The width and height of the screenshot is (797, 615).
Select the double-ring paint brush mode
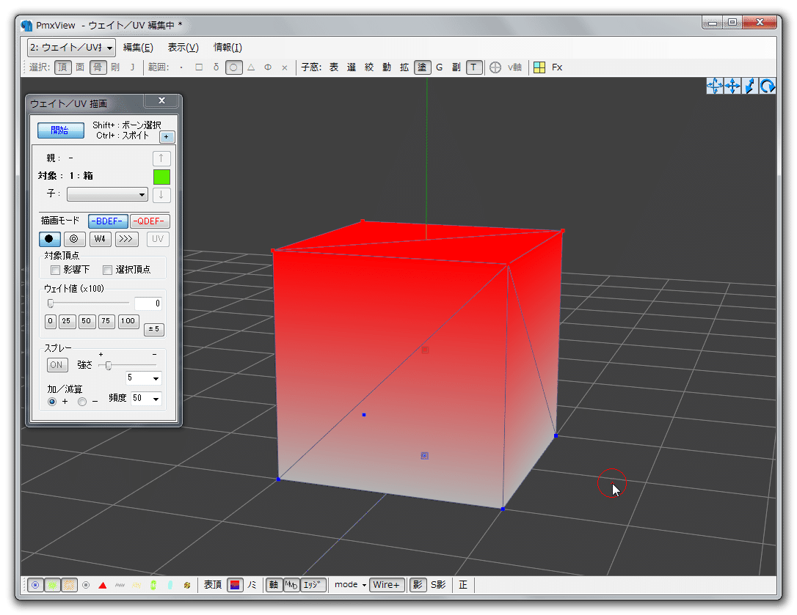73,239
